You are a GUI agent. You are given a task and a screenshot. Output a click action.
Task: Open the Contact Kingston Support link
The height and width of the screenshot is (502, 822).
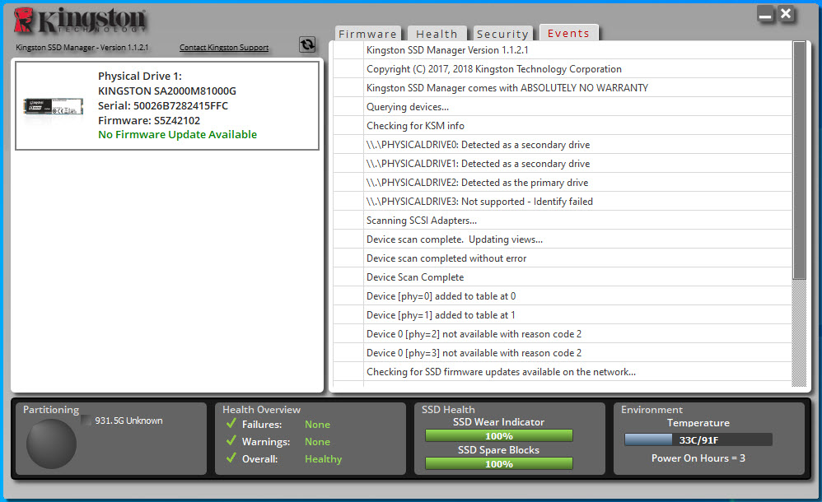[224, 47]
